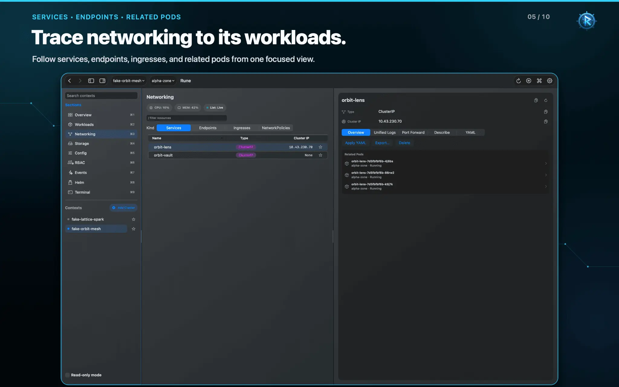Go forward with the right arrow

point(80,81)
